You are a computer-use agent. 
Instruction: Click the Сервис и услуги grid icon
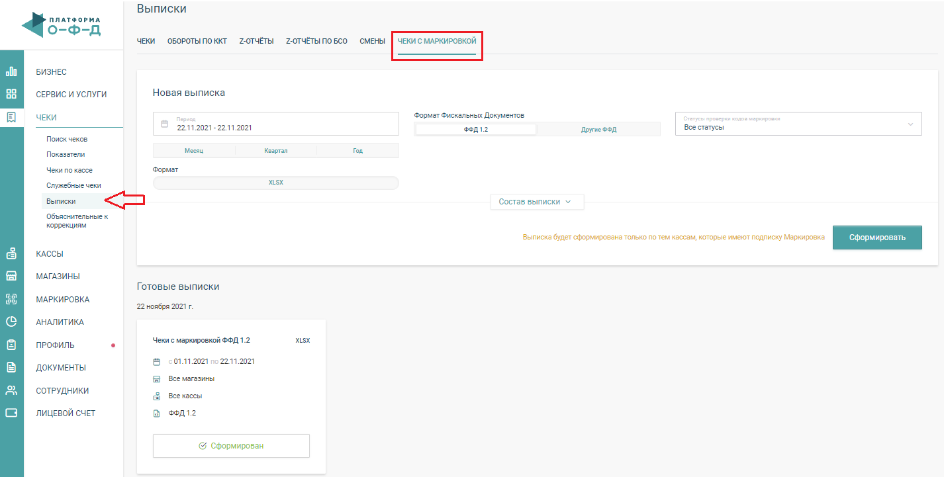point(11,94)
